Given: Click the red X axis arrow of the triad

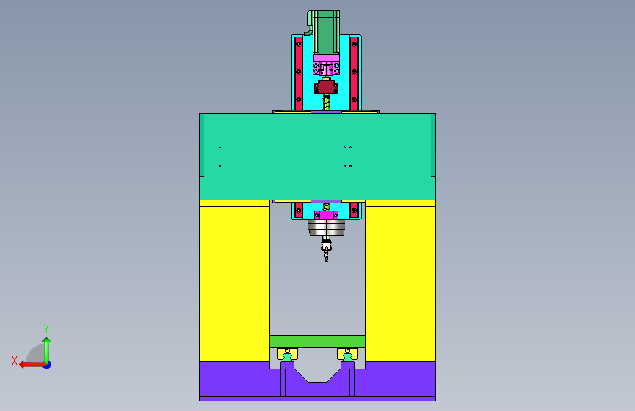Looking at the screenshot, I should pos(32,365).
